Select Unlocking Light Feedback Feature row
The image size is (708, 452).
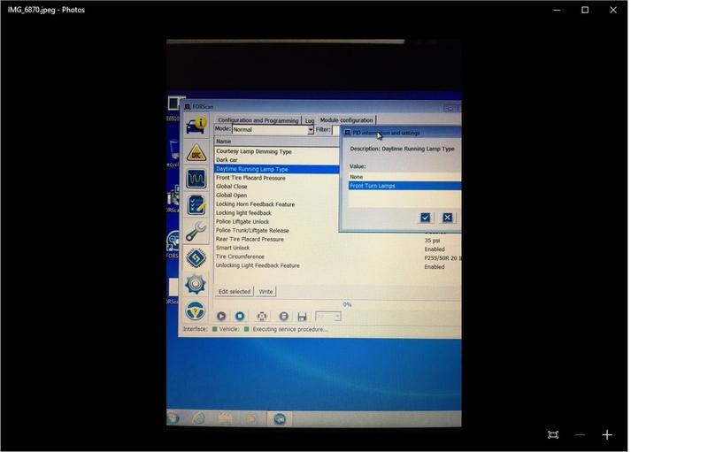pos(276,265)
